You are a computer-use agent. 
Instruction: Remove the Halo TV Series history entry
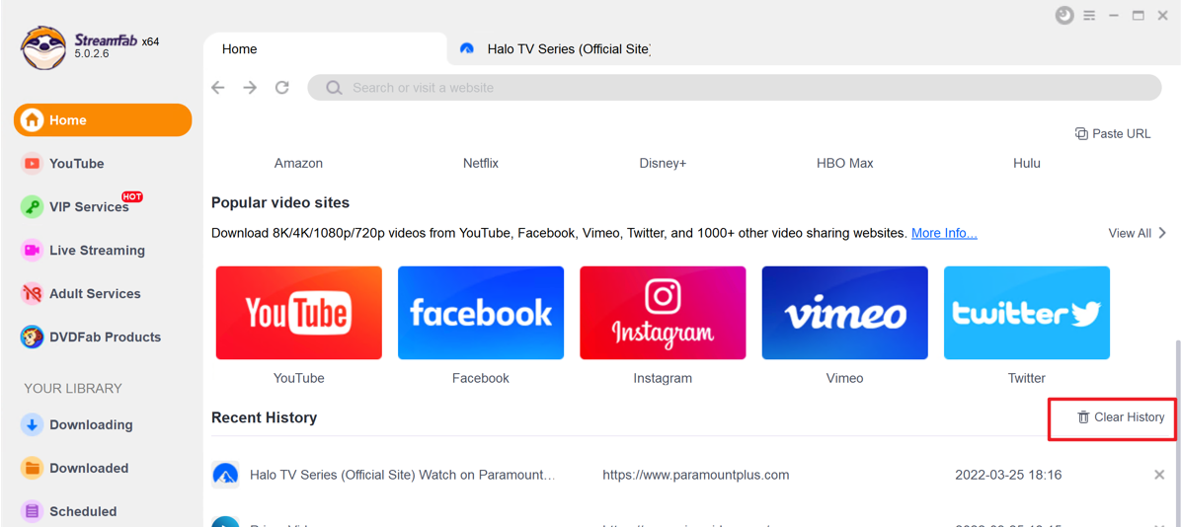tap(1160, 475)
